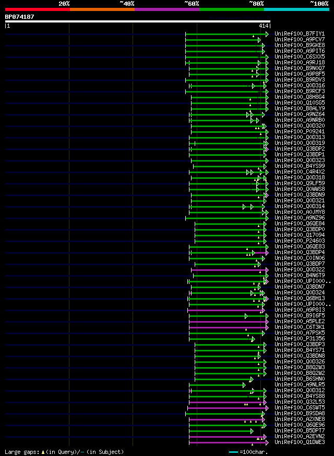Screen dimensions: 334x456
Task: Select the UniRef100_Q0D319 entry
Action: 300,143
